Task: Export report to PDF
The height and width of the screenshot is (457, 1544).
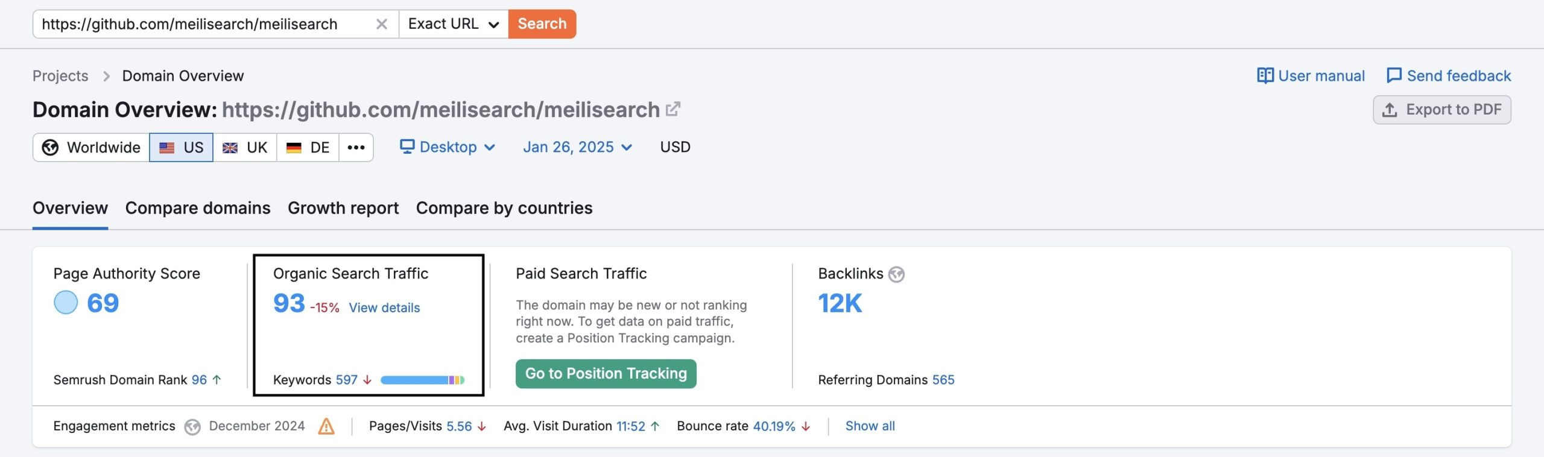Action: pos(1442,110)
